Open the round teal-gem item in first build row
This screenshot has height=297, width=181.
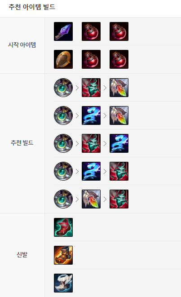pyautogui.click(x=63, y=88)
